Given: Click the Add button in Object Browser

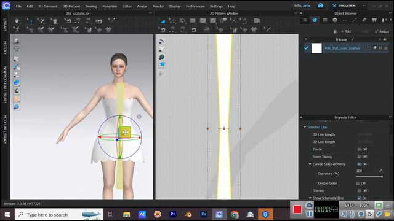Looking at the screenshot, I should click(346, 31).
